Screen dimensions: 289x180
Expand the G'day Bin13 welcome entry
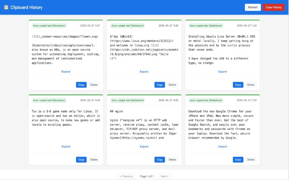(144, 72)
